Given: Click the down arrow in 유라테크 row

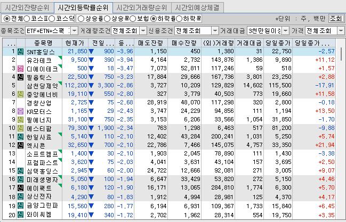Looking at the screenshot, I should point(91,60).
